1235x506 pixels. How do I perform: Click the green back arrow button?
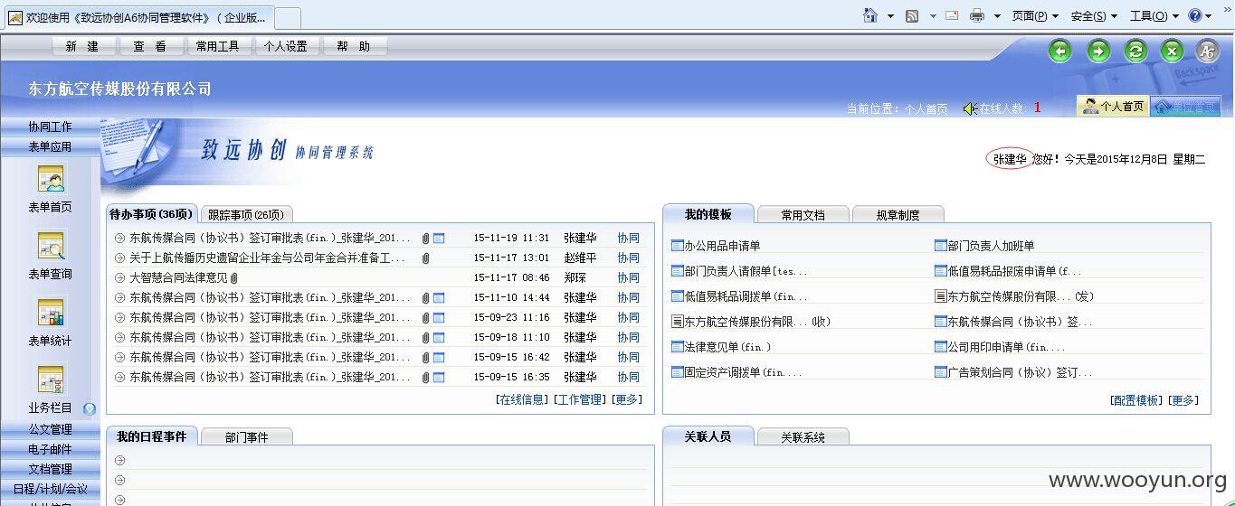click(1060, 52)
